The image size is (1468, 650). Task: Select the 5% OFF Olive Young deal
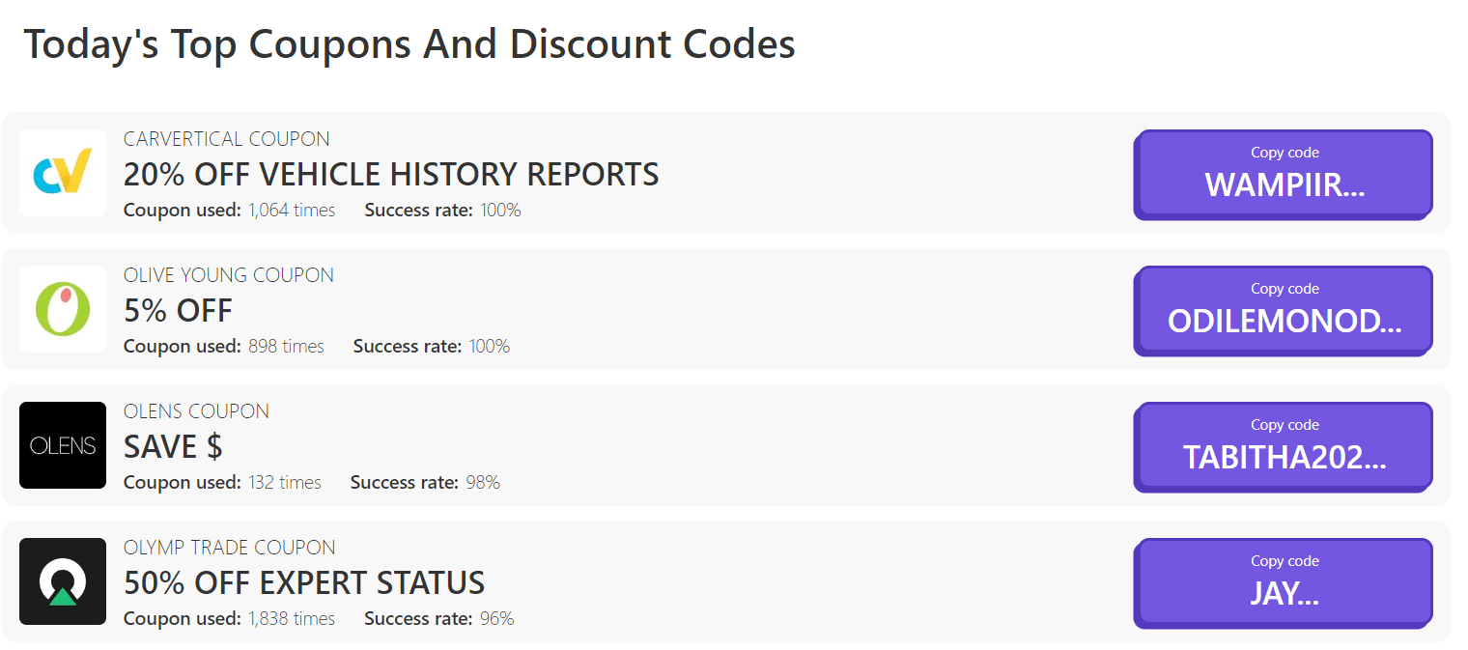point(178,311)
